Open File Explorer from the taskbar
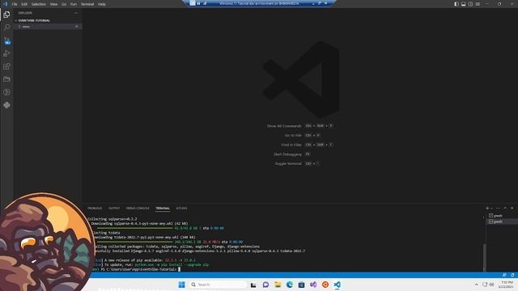 point(278,285)
